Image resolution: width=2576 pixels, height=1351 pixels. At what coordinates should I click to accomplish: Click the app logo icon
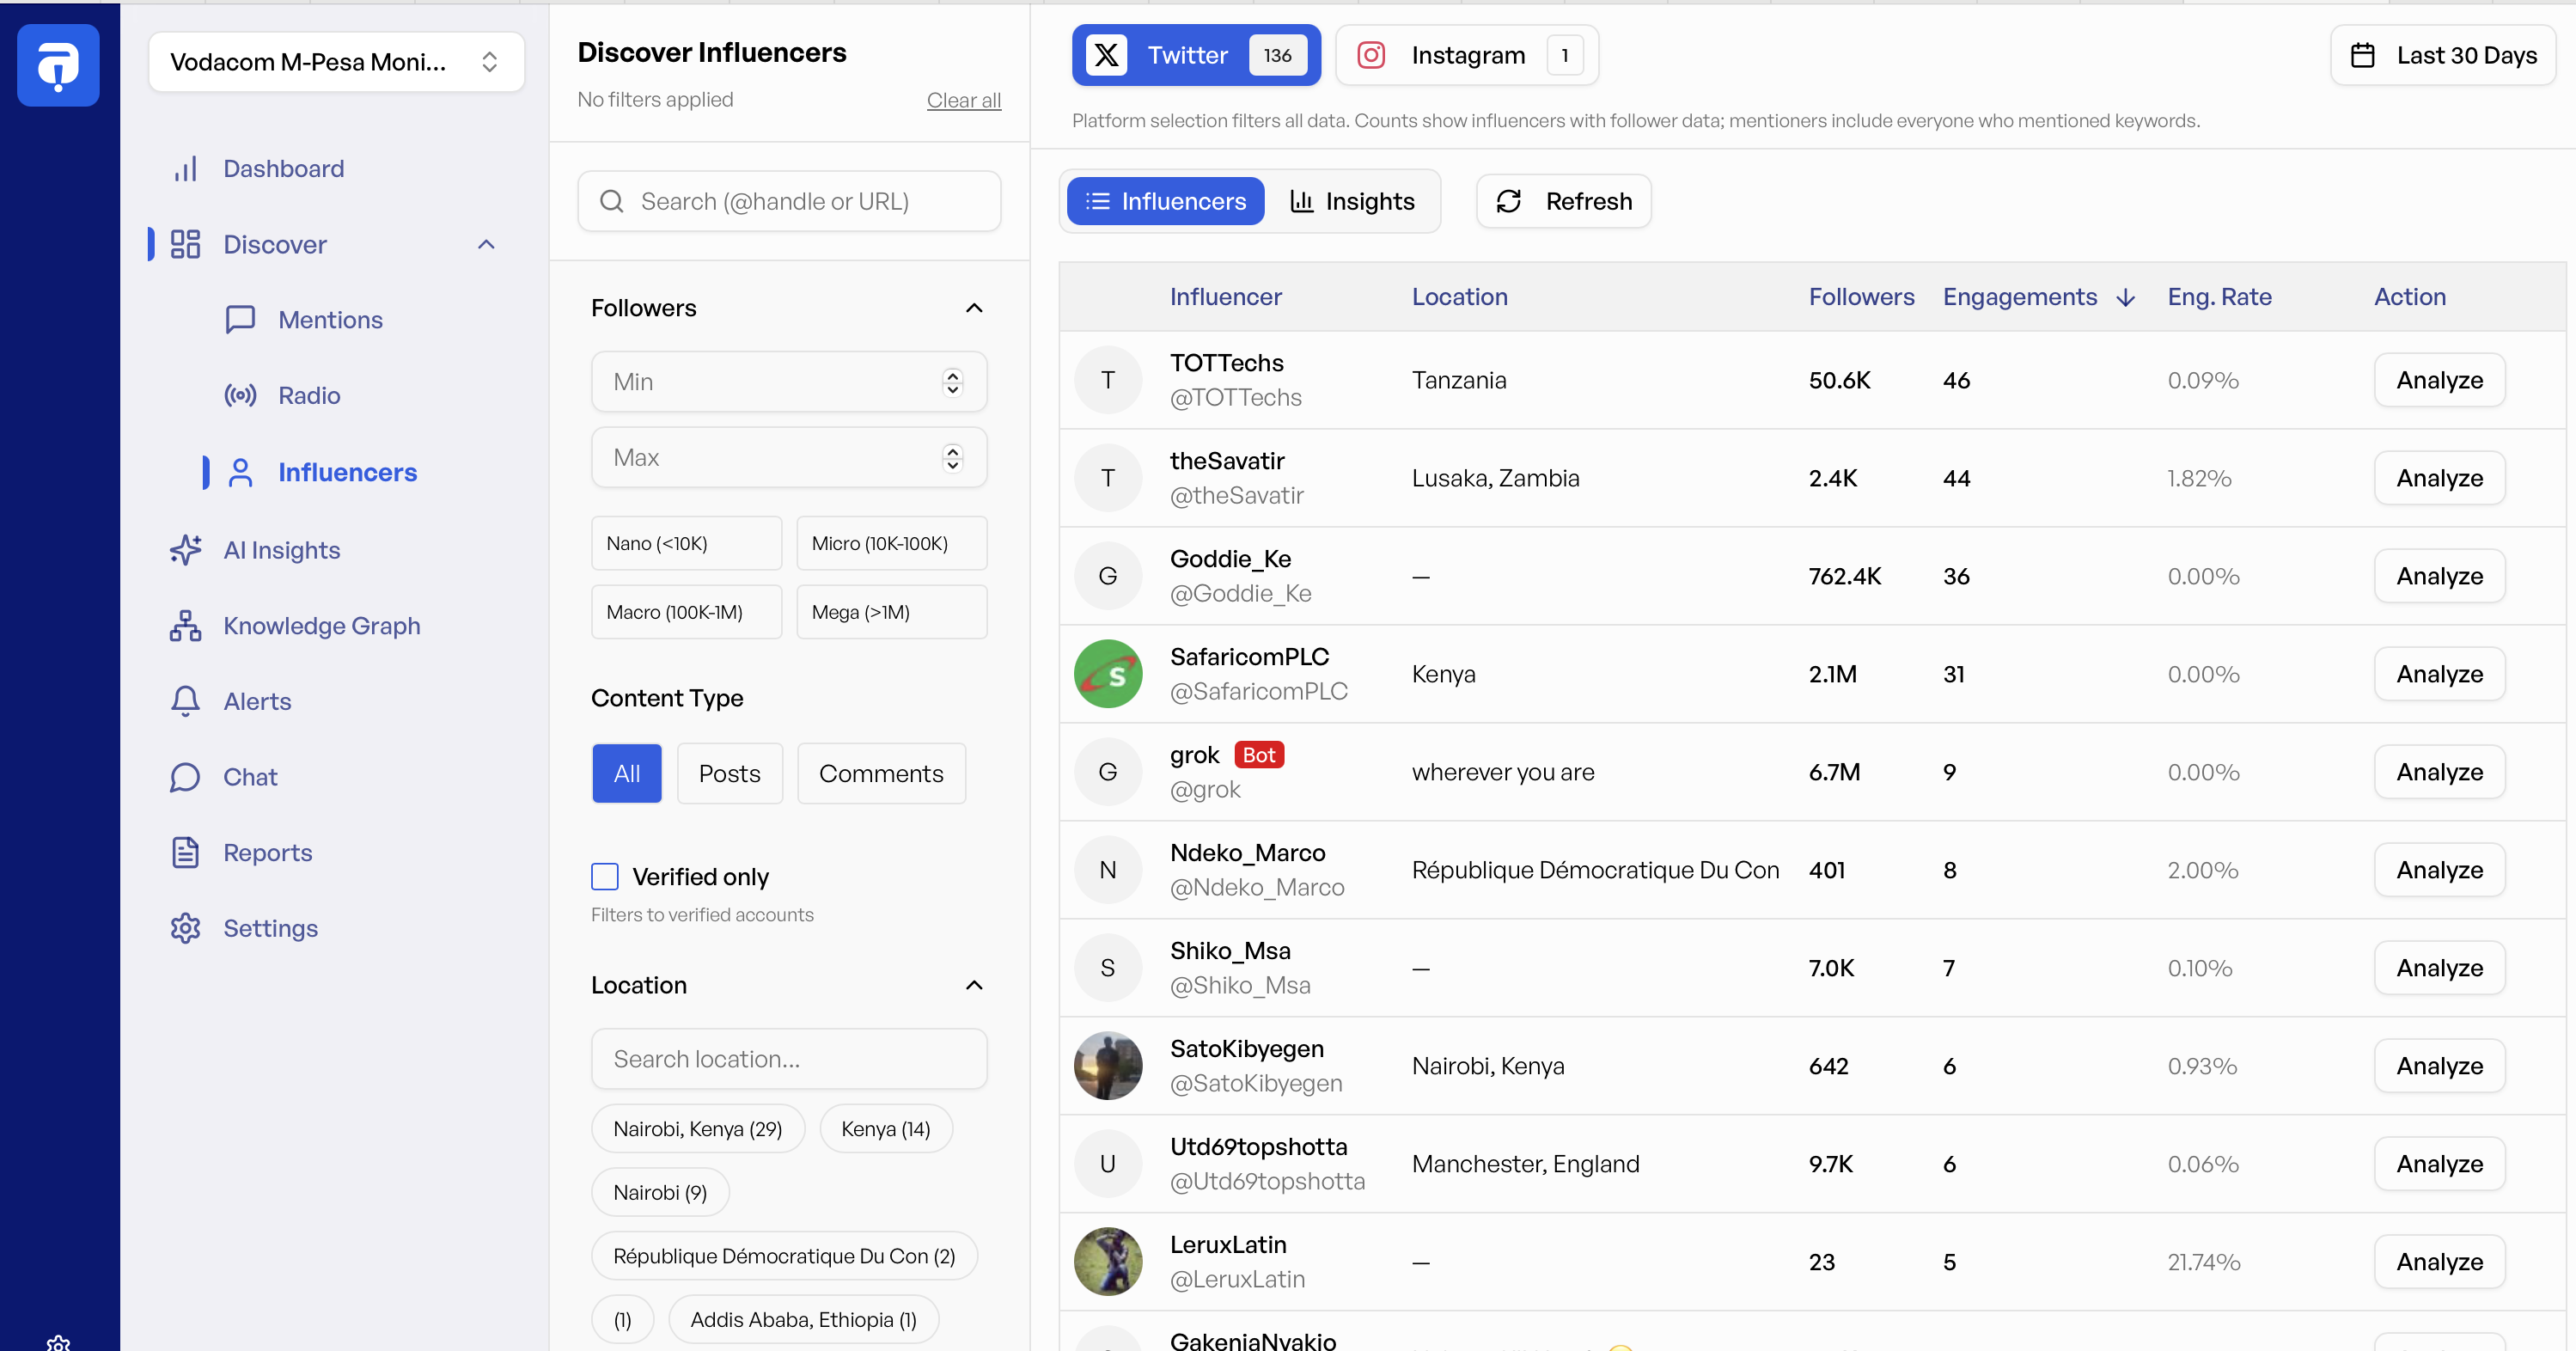click(x=58, y=65)
